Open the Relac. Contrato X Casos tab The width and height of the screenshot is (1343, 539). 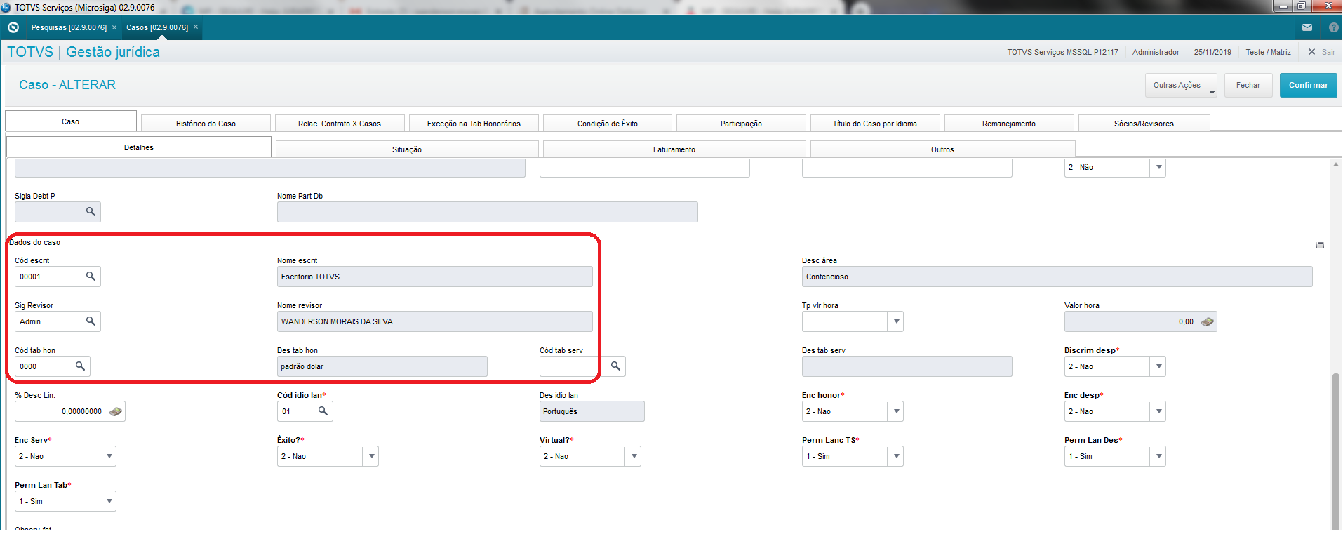click(340, 124)
